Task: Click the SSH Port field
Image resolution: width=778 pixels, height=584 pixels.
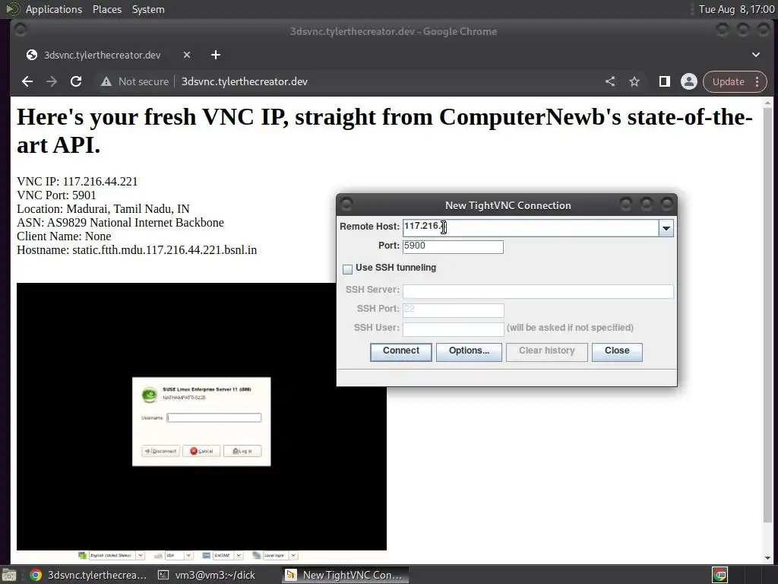Action: (453, 310)
